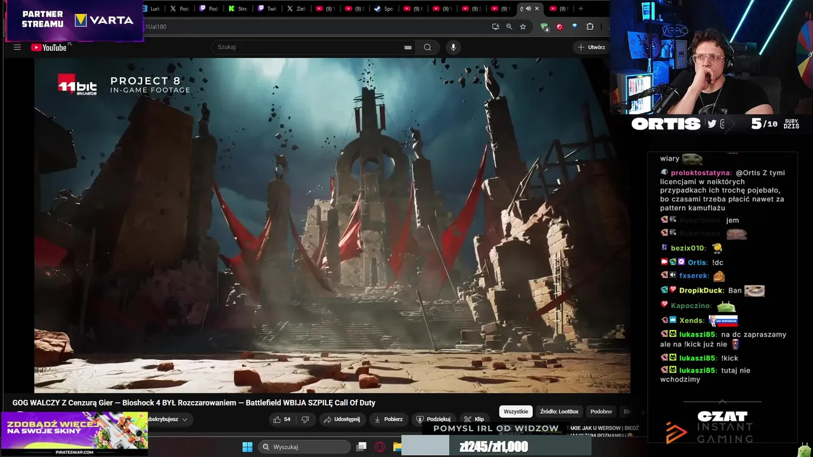
Task: Open a new browser tab
Action: pyautogui.click(x=581, y=9)
